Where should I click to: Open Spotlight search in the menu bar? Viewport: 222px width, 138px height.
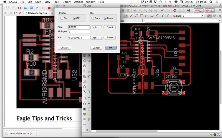(x=211, y=2)
